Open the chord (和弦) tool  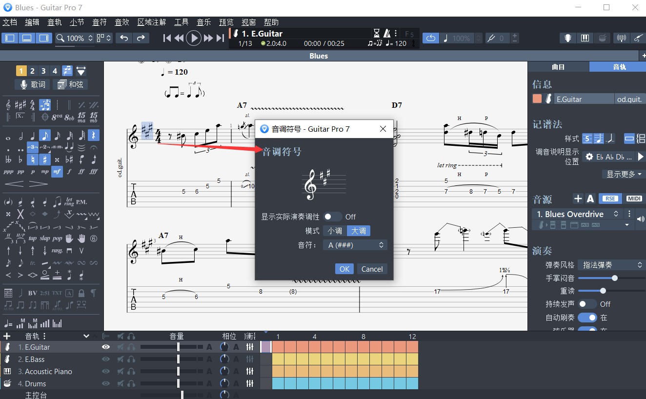tap(70, 84)
